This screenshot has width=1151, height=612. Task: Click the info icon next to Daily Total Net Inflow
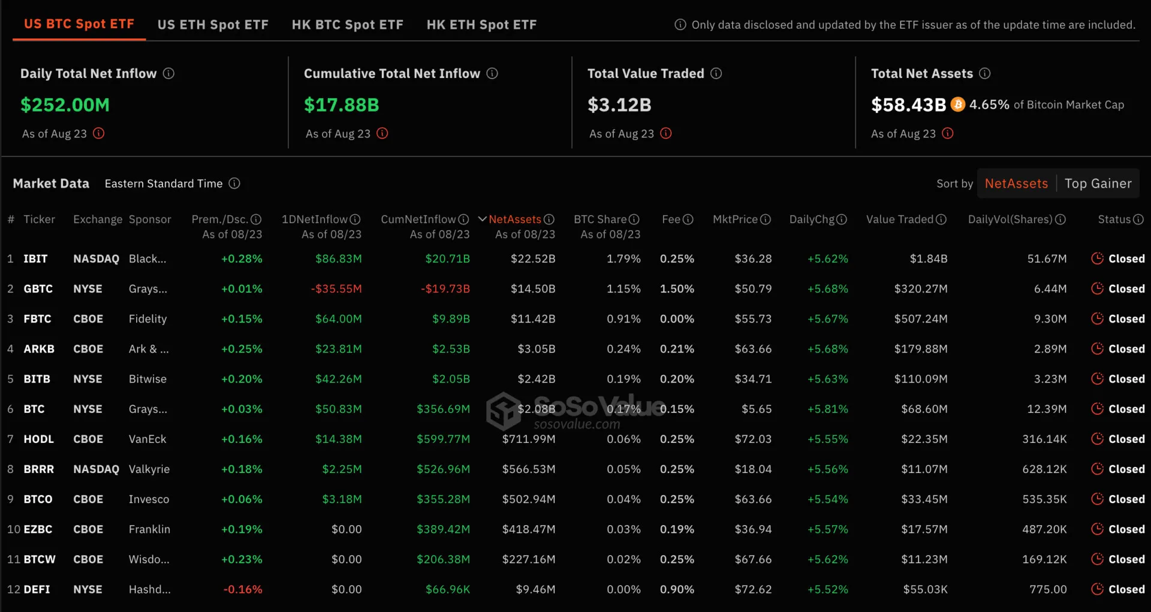tap(169, 73)
